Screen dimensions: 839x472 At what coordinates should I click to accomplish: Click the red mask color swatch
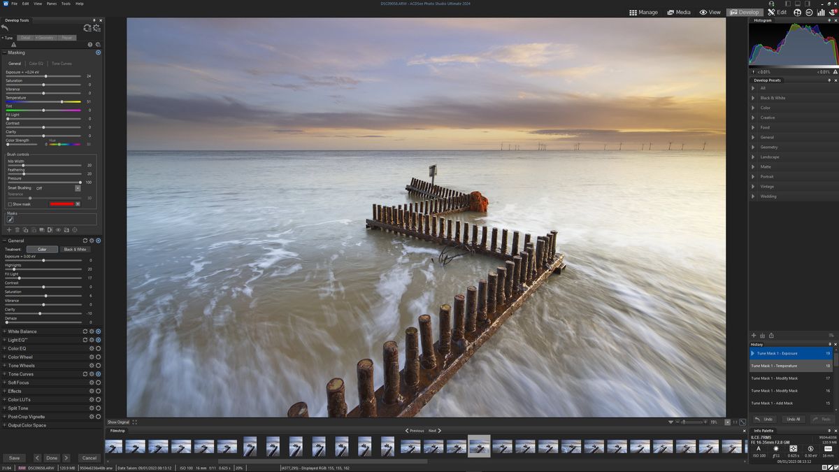point(62,203)
